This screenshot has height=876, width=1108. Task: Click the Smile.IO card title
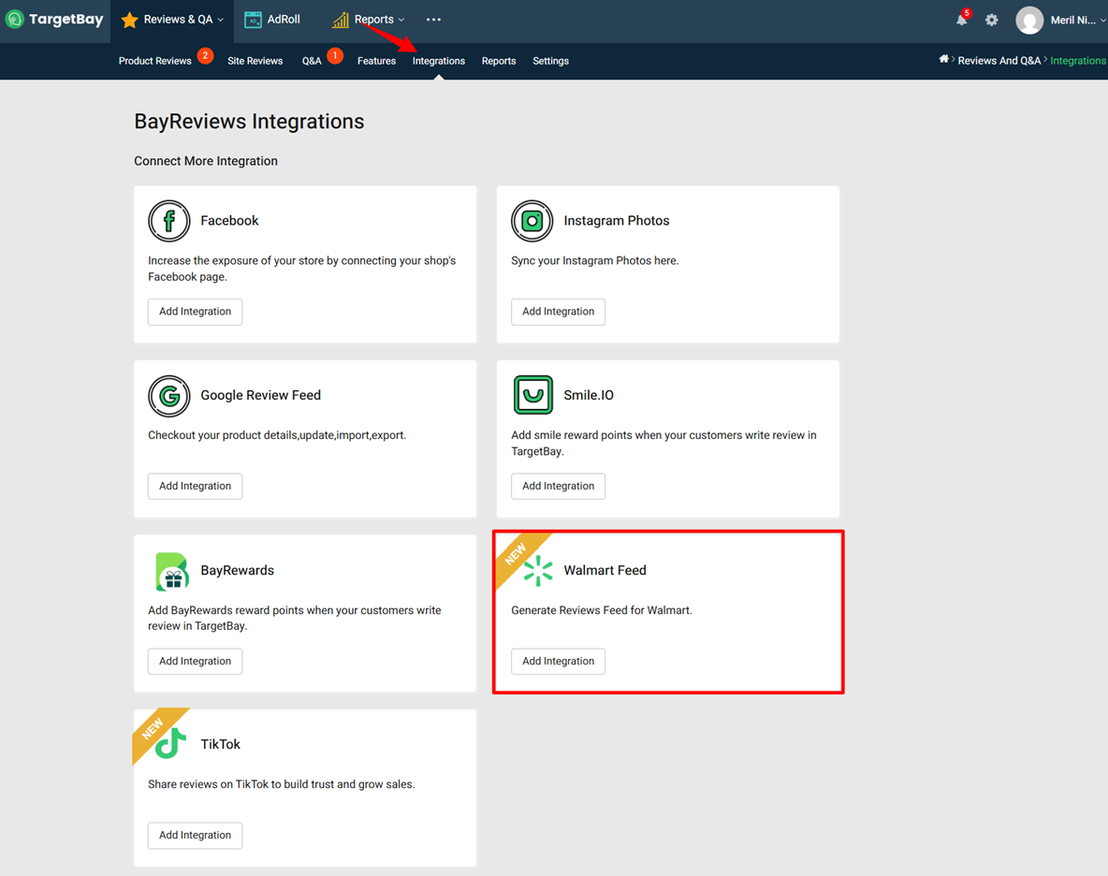[x=589, y=395]
